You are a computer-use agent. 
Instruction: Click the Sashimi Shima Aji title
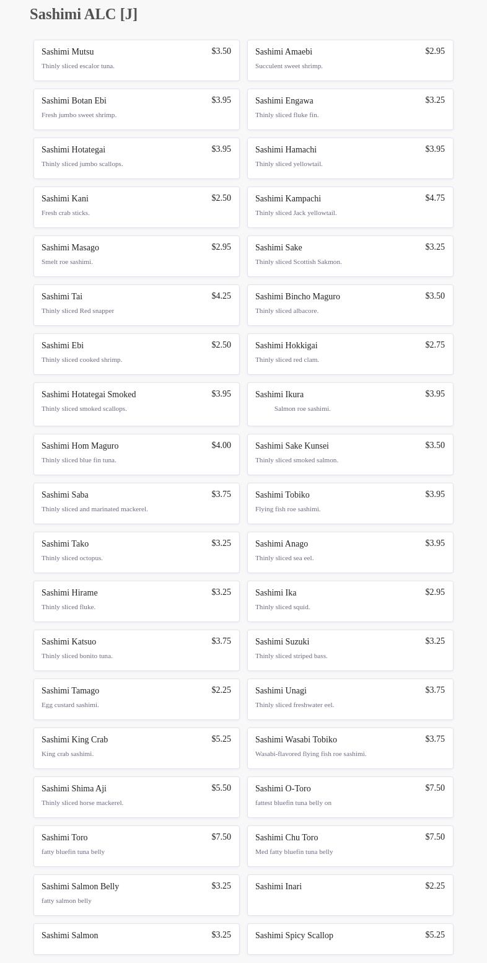(x=74, y=788)
